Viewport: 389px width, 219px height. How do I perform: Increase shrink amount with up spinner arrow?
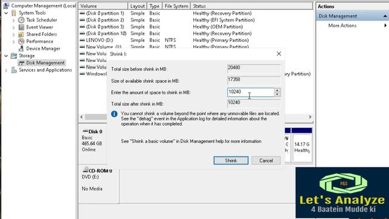(x=277, y=90)
